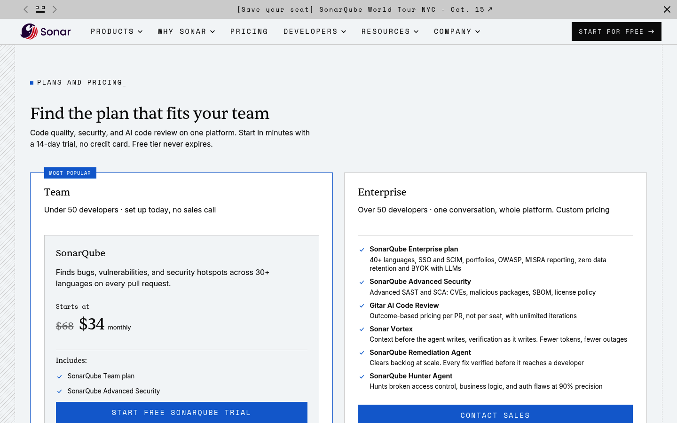Click Start Free SonarQube Trial button
Viewport: 677px width, 423px height.
181,412
